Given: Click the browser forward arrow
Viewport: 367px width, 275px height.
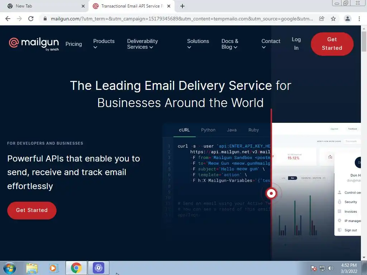Looking at the screenshot, I should pyautogui.click(x=19, y=19).
